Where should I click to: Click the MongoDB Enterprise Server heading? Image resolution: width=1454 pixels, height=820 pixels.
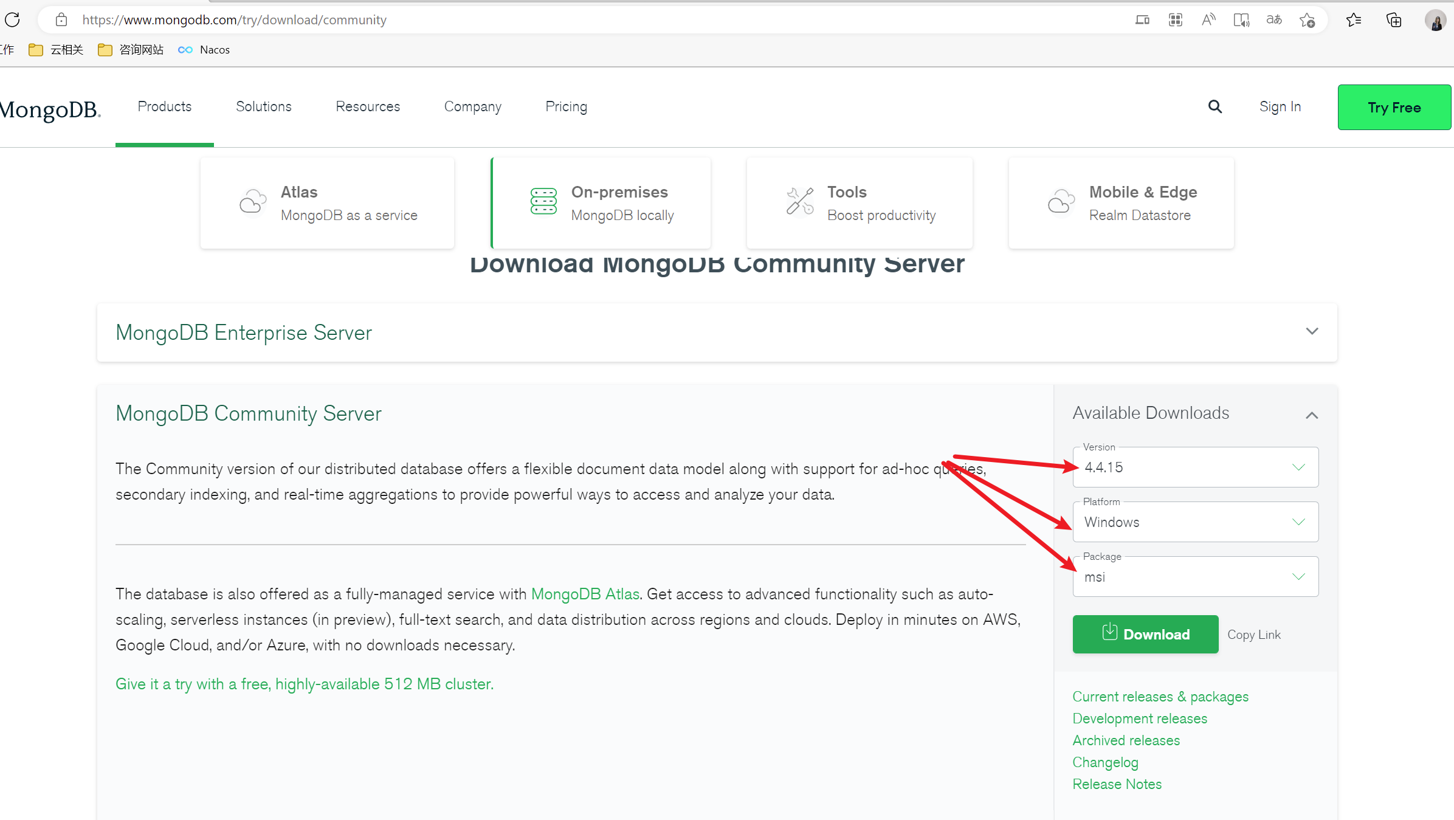[x=244, y=333]
